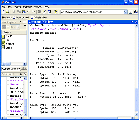Viewport: 139px width, 120px height.
Task: Click the Redo arrow icon
Action: tap(33, 12)
